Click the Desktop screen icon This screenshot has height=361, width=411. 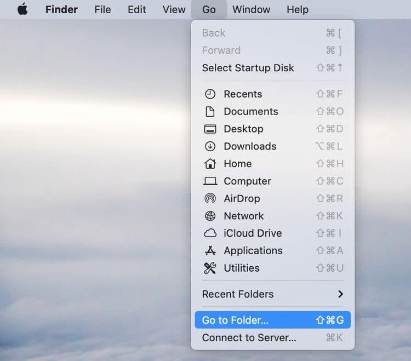pyautogui.click(x=210, y=129)
